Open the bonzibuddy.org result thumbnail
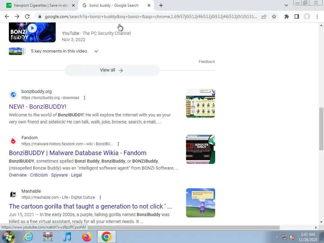The height and width of the screenshot is (243, 324). (200, 103)
